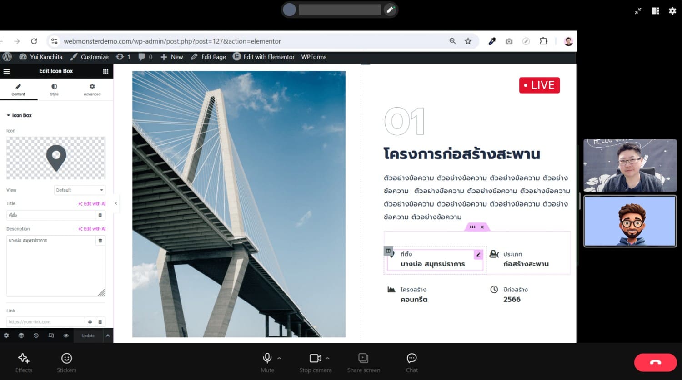Viewport: 682px width, 380px height.
Task: Reload the browser page
Action: point(34,41)
